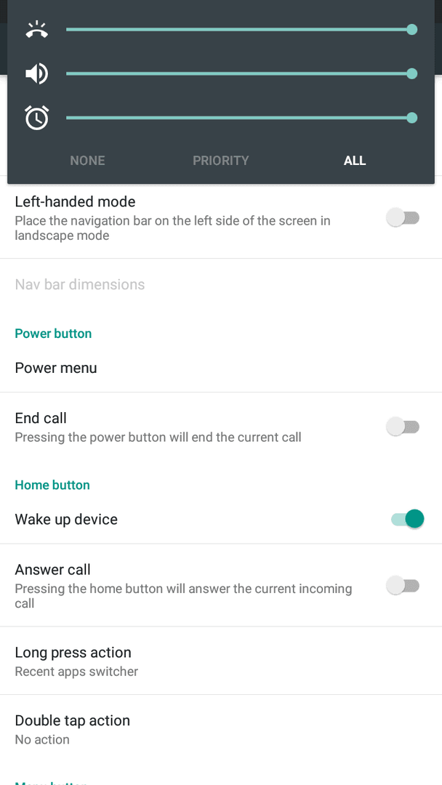442x785 pixels.
Task: Open Double tap action options
Action: pos(221,729)
